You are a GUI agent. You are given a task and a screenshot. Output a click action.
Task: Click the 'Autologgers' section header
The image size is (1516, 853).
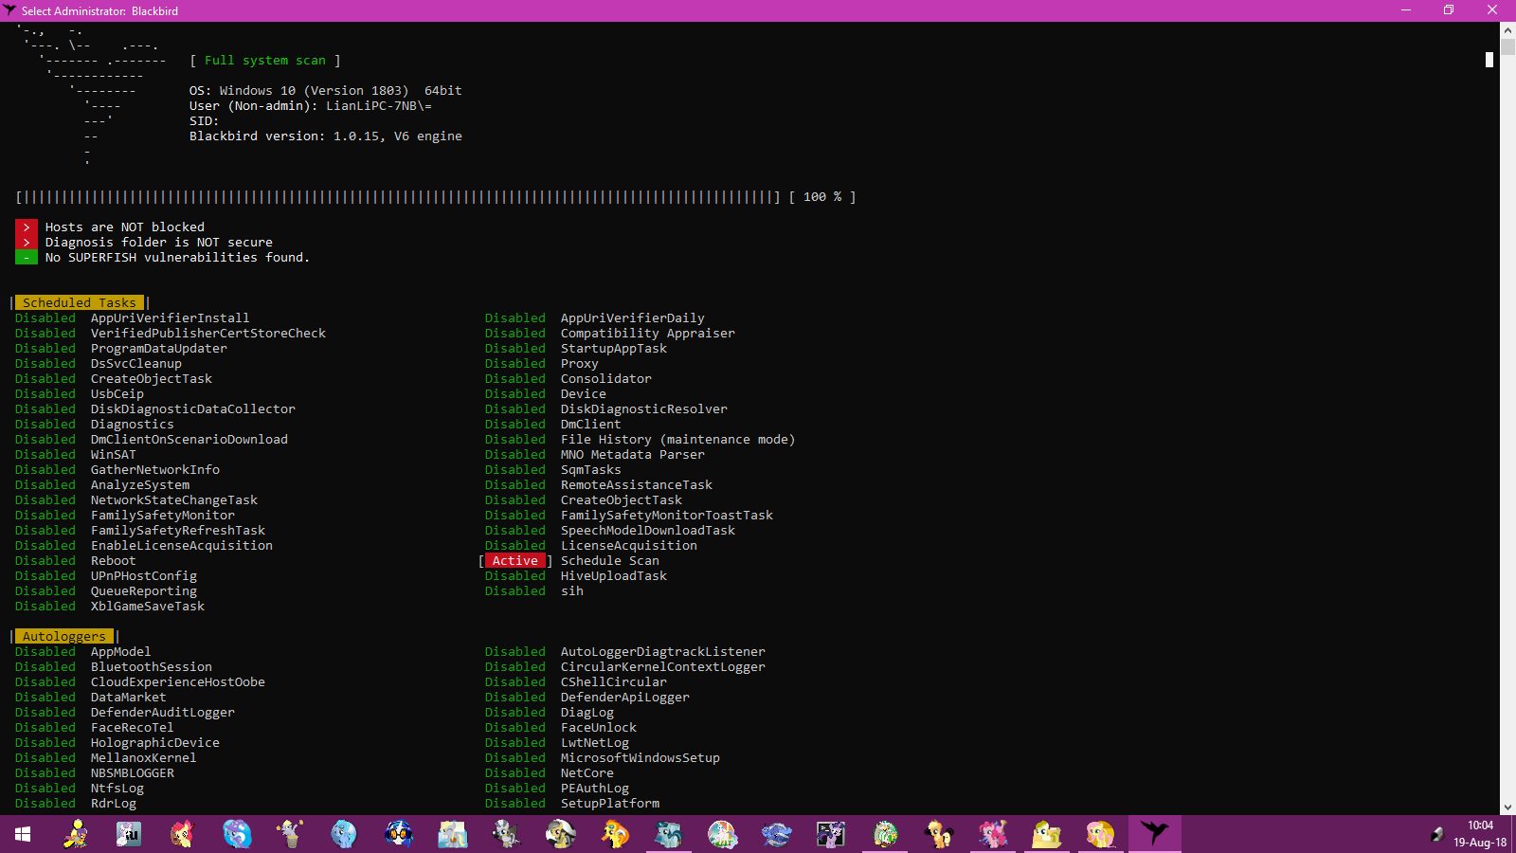click(64, 637)
